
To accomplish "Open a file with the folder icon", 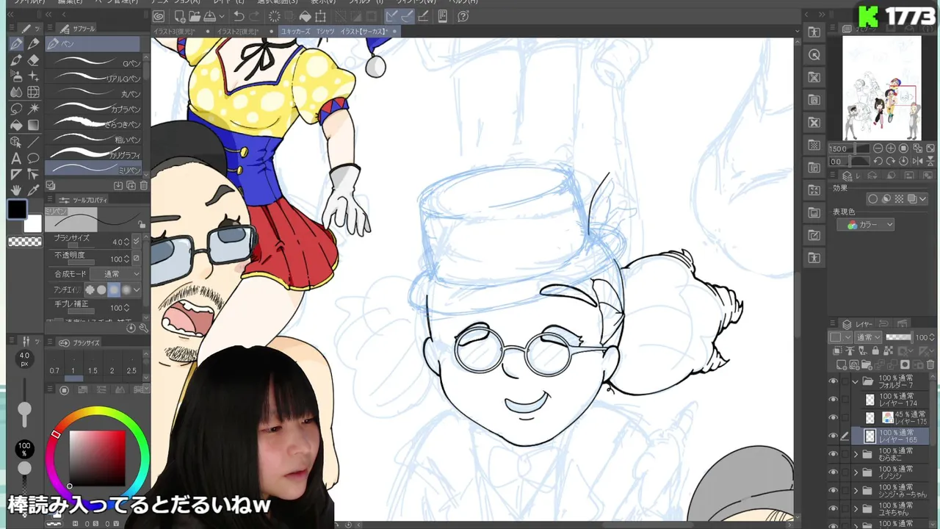I will (195, 16).
